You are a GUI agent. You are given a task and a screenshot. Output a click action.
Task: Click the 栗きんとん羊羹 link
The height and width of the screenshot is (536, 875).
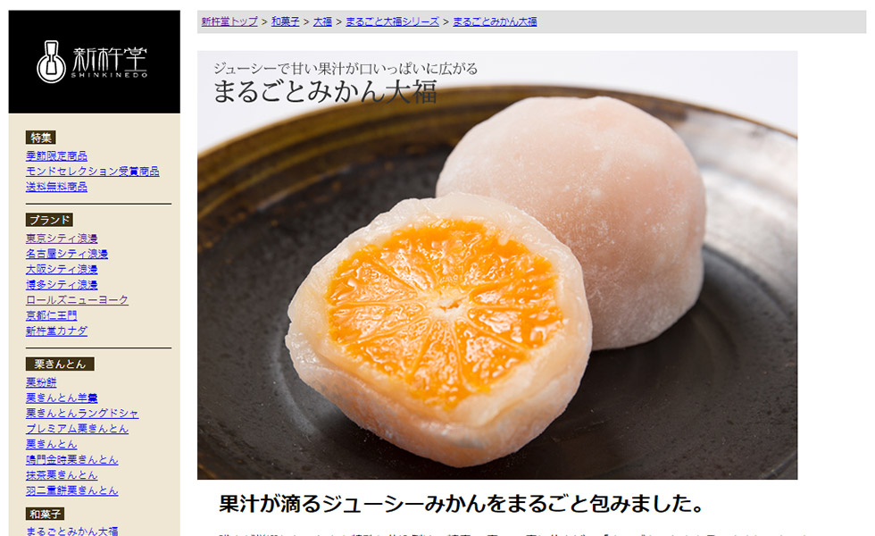click(x=62, y=398)
